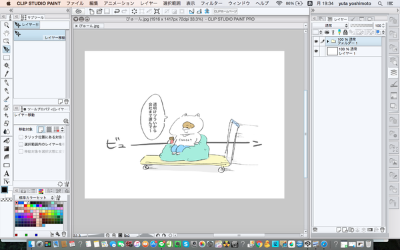Click the Undo arrow in toolbar
This screenshot has height=250, width=400.
[117, 11]
